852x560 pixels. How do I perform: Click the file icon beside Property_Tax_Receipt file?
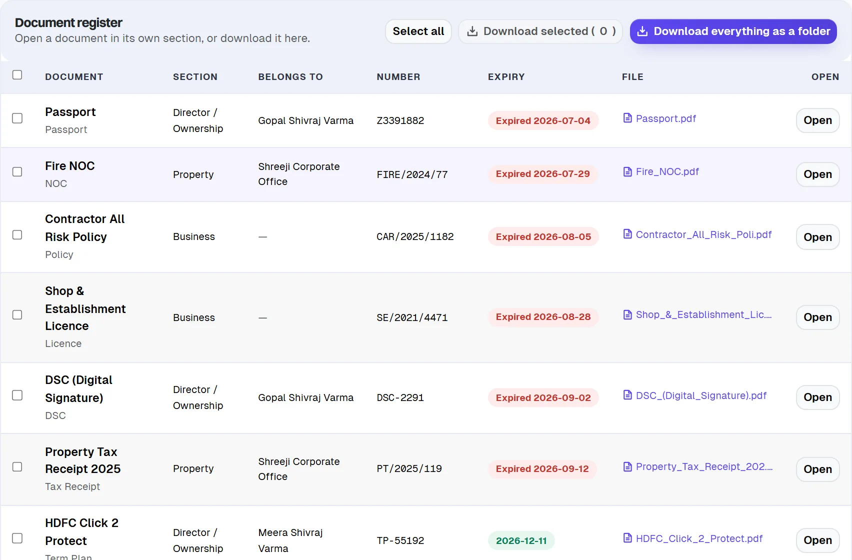tap(627, 466)
